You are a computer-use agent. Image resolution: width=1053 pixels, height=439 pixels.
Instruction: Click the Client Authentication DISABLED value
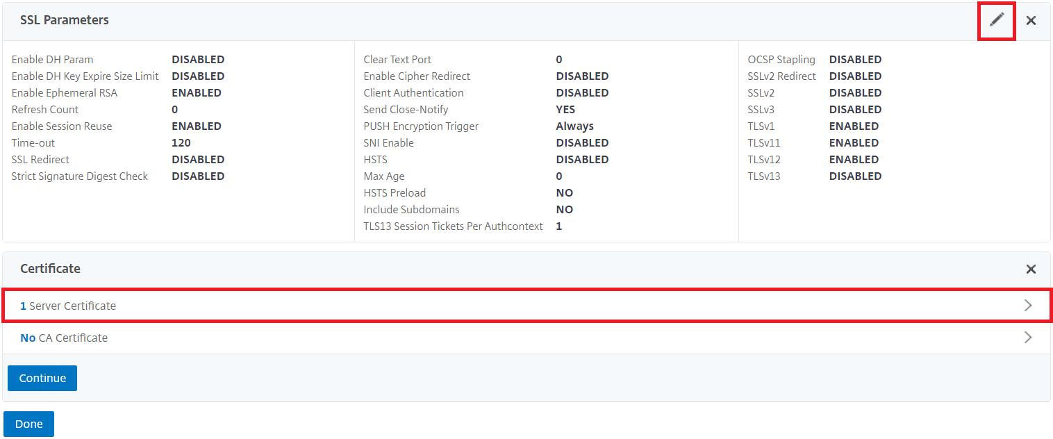coord(582,93)
